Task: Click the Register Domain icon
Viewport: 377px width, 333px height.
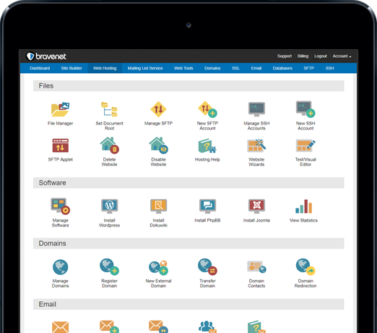Action: 109,267
